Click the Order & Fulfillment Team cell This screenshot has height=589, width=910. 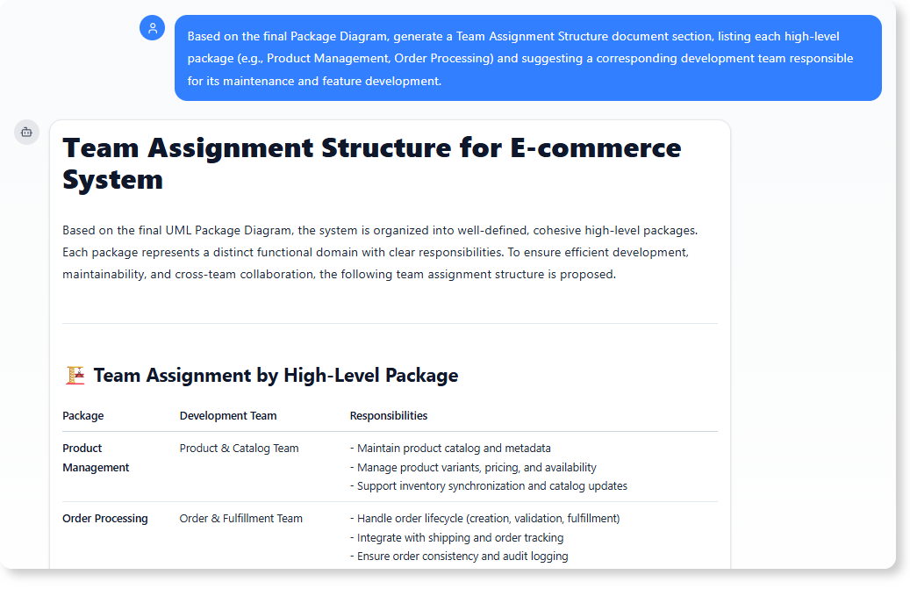click(x=240, y=518)
